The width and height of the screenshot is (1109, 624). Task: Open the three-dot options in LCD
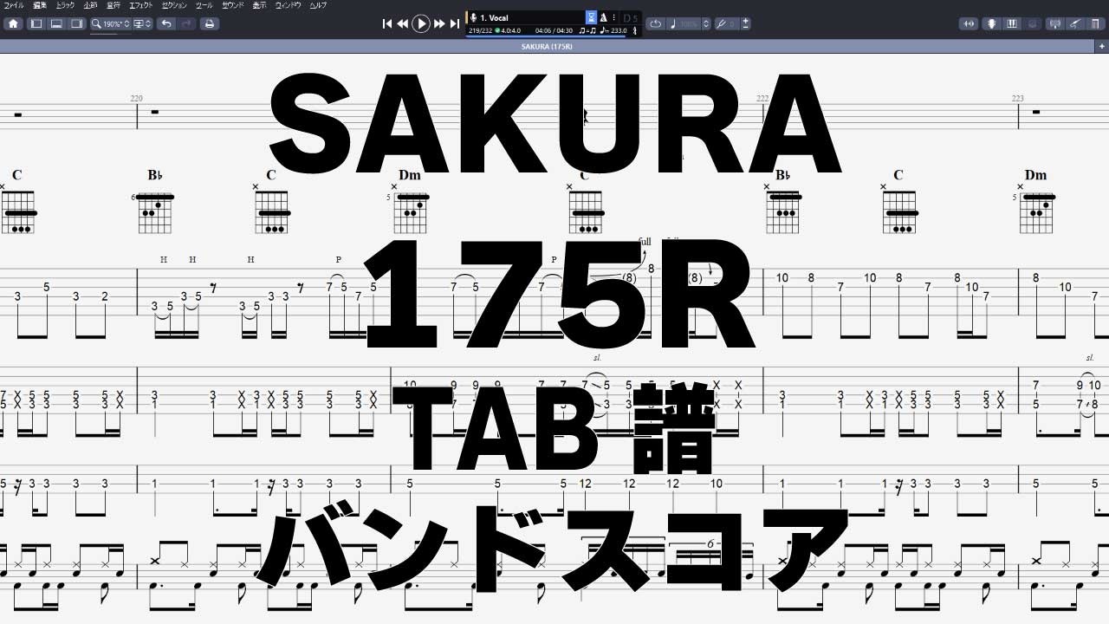(614, 17)
